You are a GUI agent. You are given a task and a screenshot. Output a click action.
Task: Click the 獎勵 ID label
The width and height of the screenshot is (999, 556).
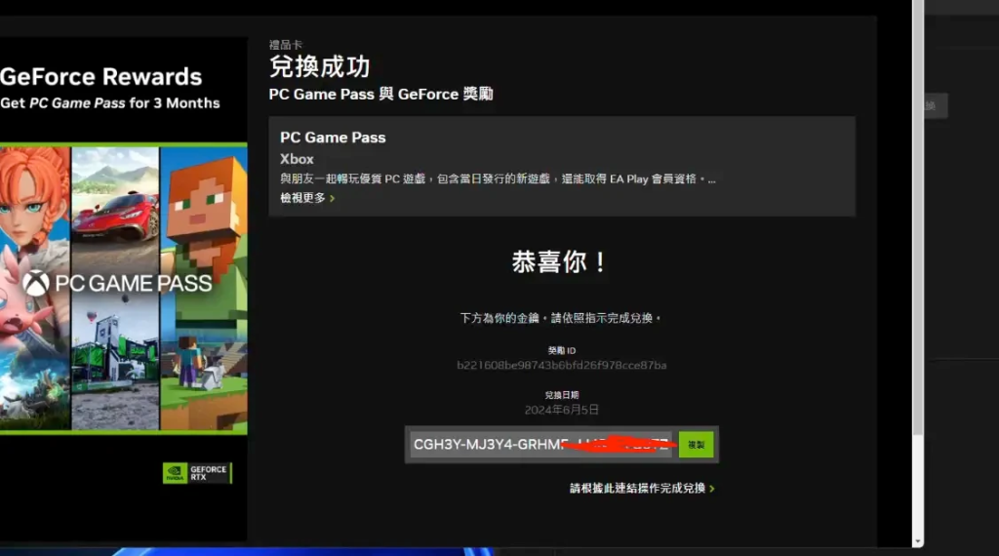561,350
